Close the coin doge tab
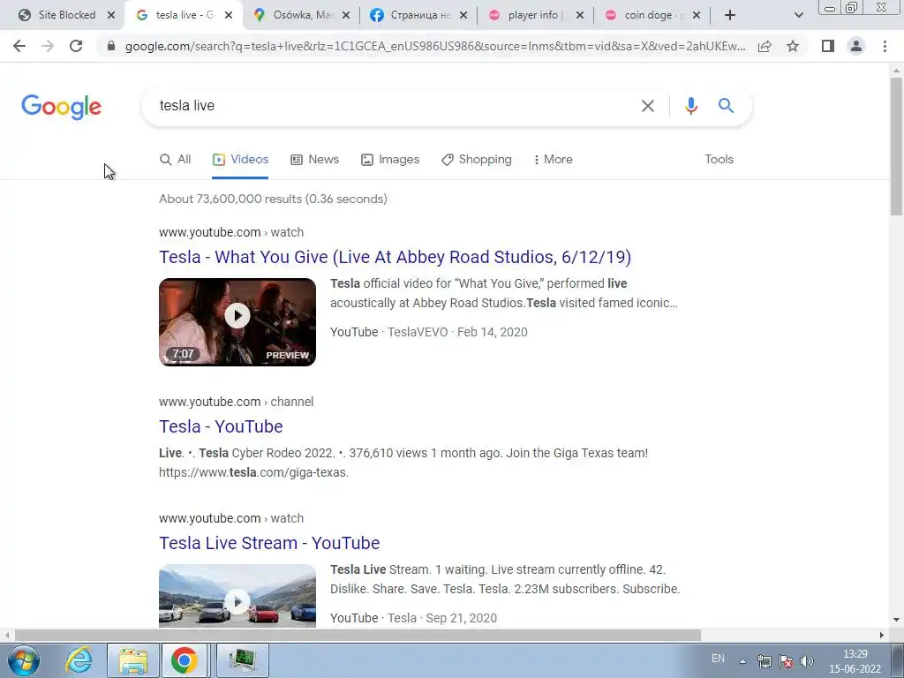904x678 pixels. 697,15
